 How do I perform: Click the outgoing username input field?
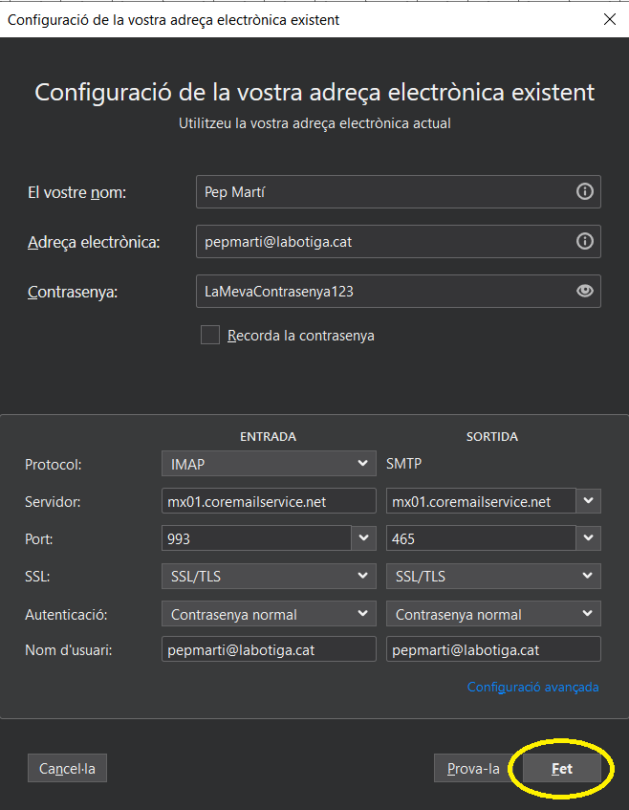click(x=493, y=649)
